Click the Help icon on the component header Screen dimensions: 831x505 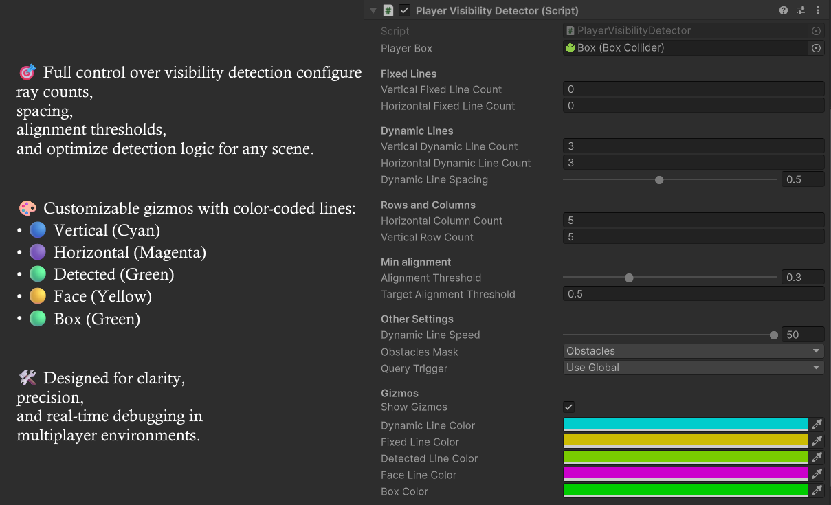click(783, 11)
